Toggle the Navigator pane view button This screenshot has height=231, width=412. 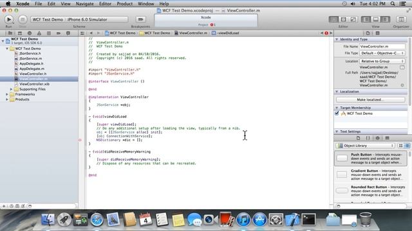(x=366, y=19)
